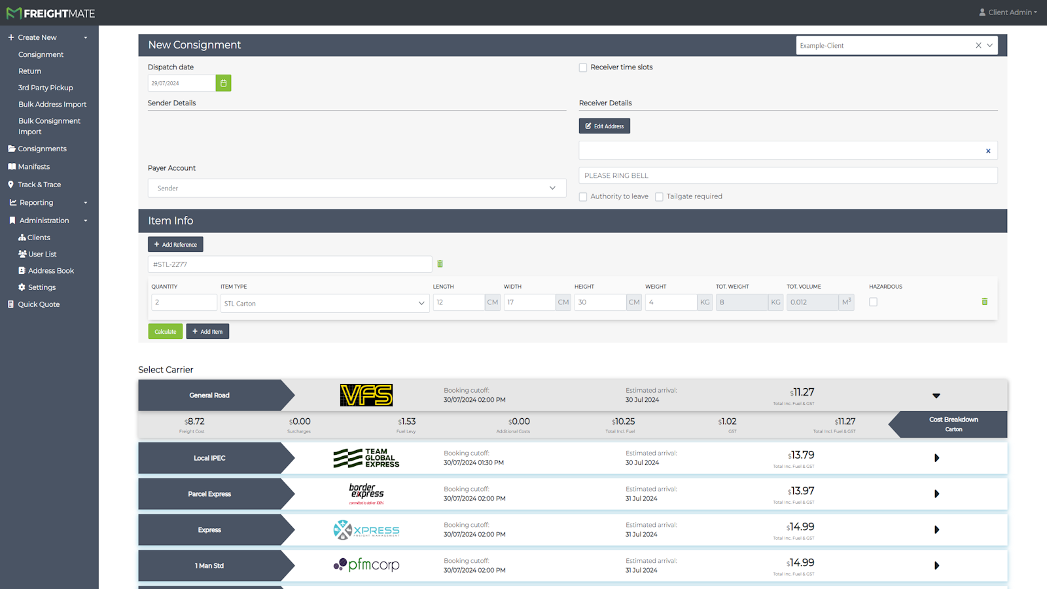Click the Calculate button
The image size is (1047, 589).
pos(165,331)
